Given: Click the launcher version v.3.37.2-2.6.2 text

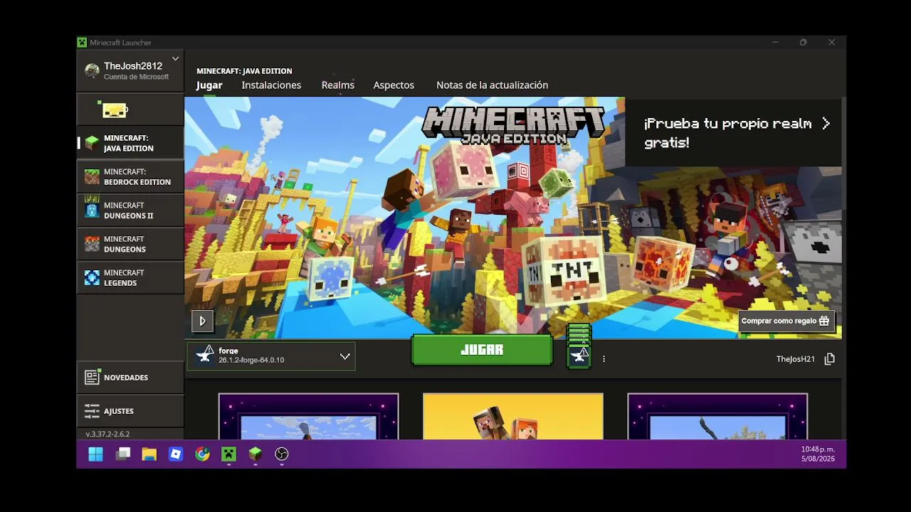Looking at the screenshot, I should (107, 434).
